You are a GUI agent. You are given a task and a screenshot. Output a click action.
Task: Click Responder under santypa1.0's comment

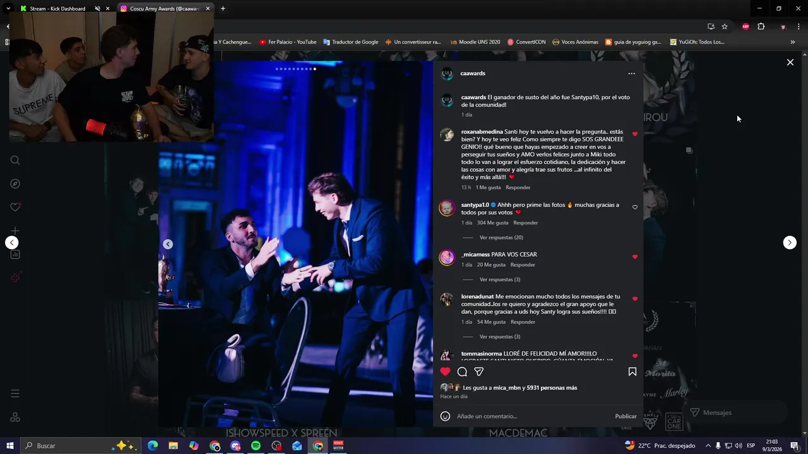click(x=526, y=223)
